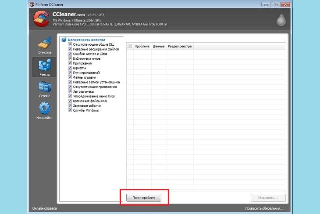Uncheck Отсутствующие общие DLL checkbox

click(70, 44)
